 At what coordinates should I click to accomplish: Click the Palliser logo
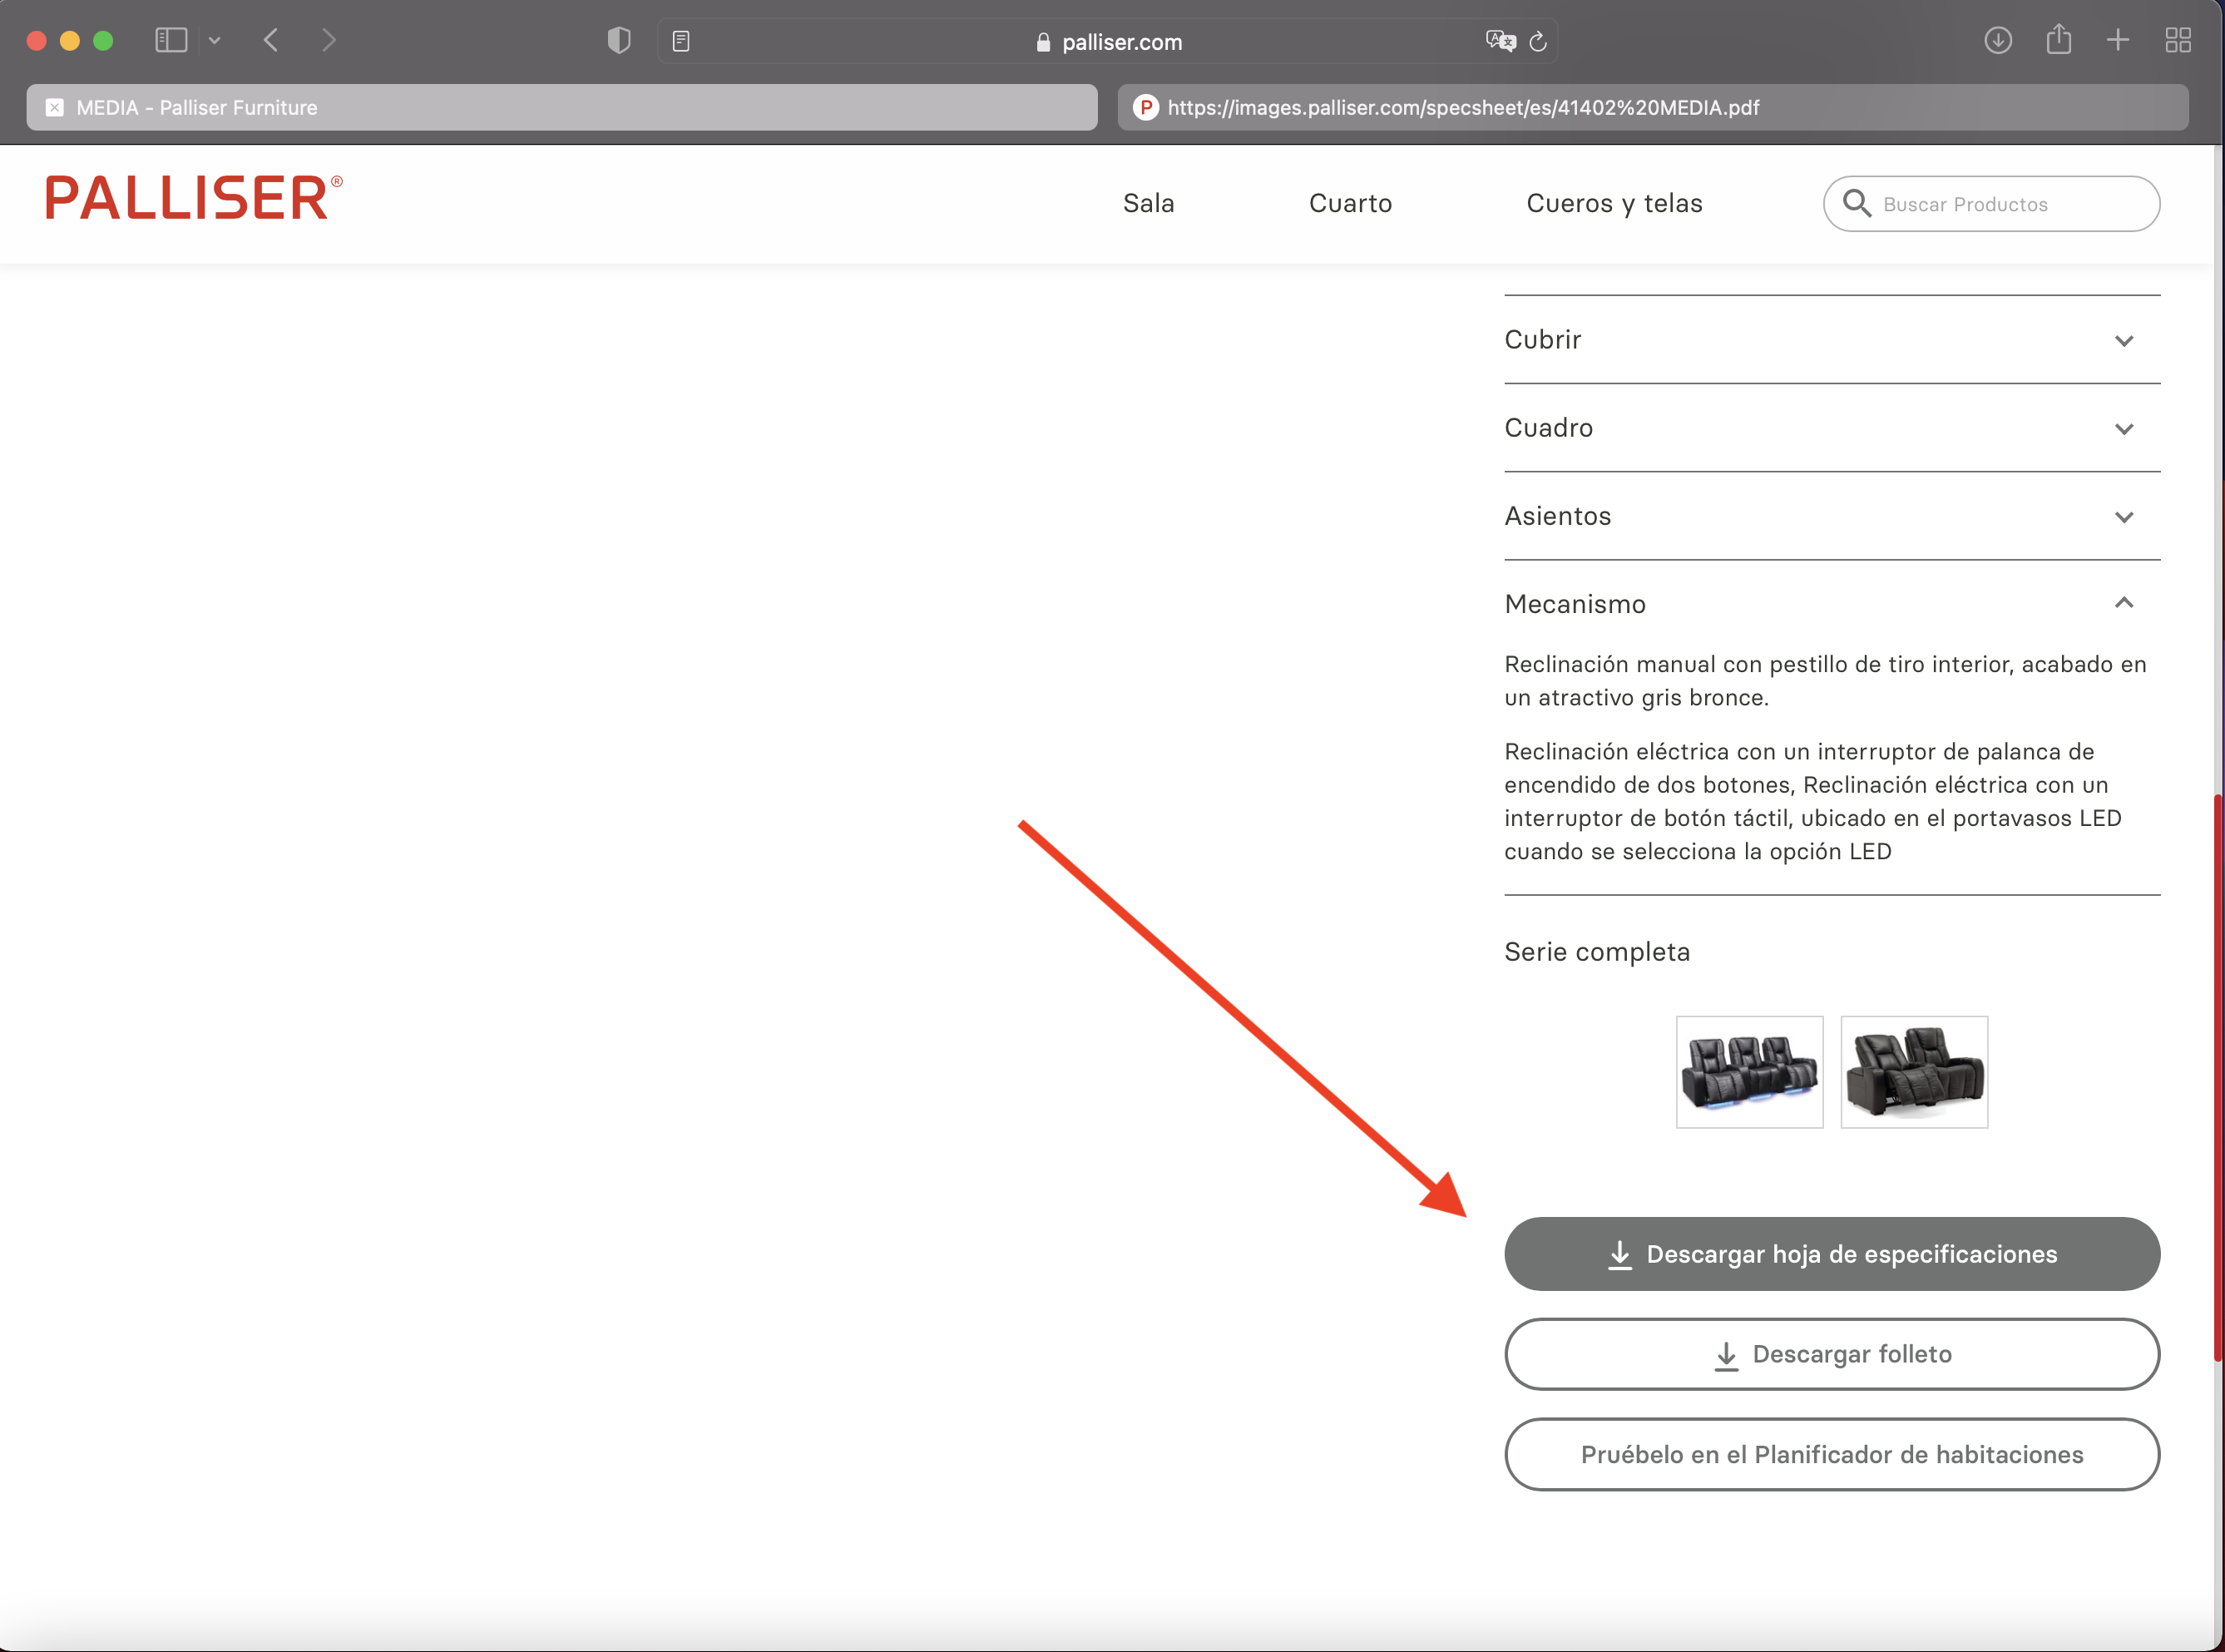(x=194, y=197)
